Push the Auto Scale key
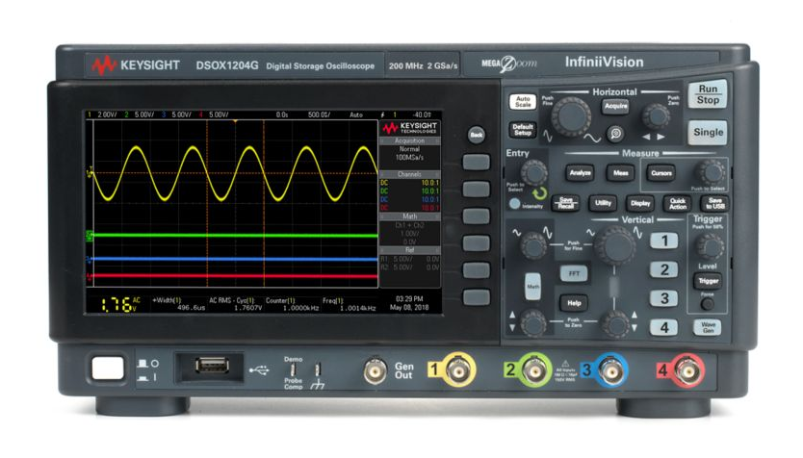This screenshot has height=458, width=803. (523, 101)
